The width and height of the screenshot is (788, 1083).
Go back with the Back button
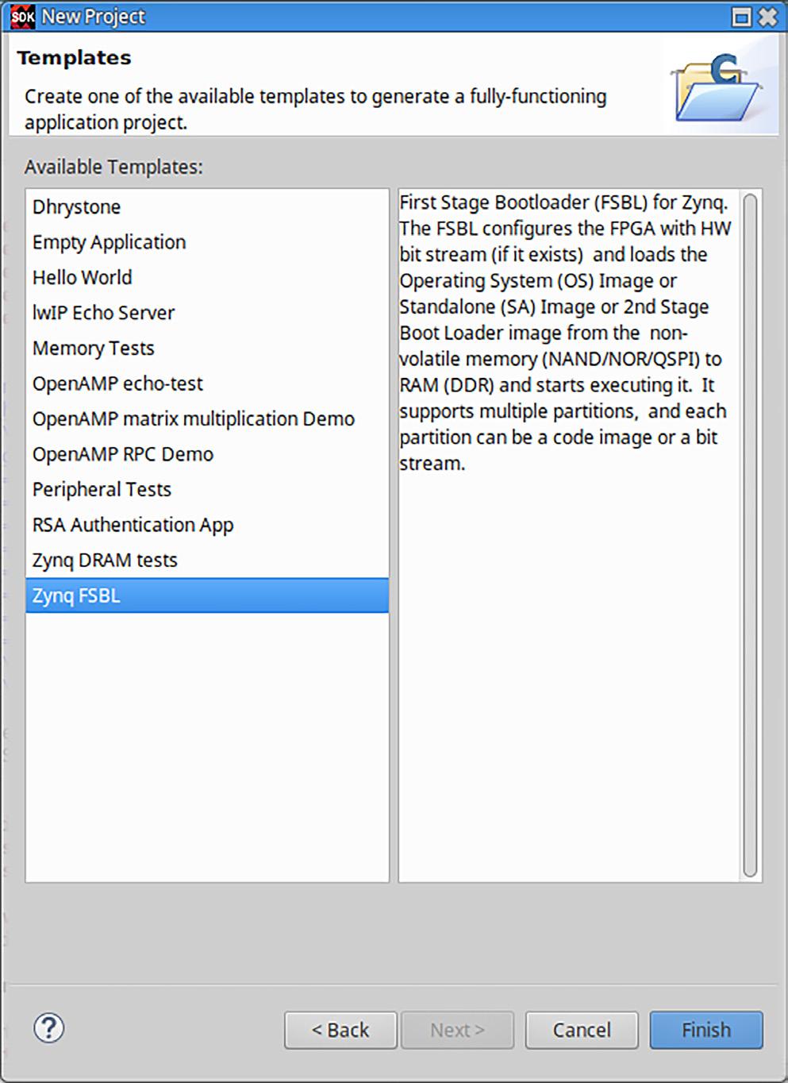(x=340, y=1030)
